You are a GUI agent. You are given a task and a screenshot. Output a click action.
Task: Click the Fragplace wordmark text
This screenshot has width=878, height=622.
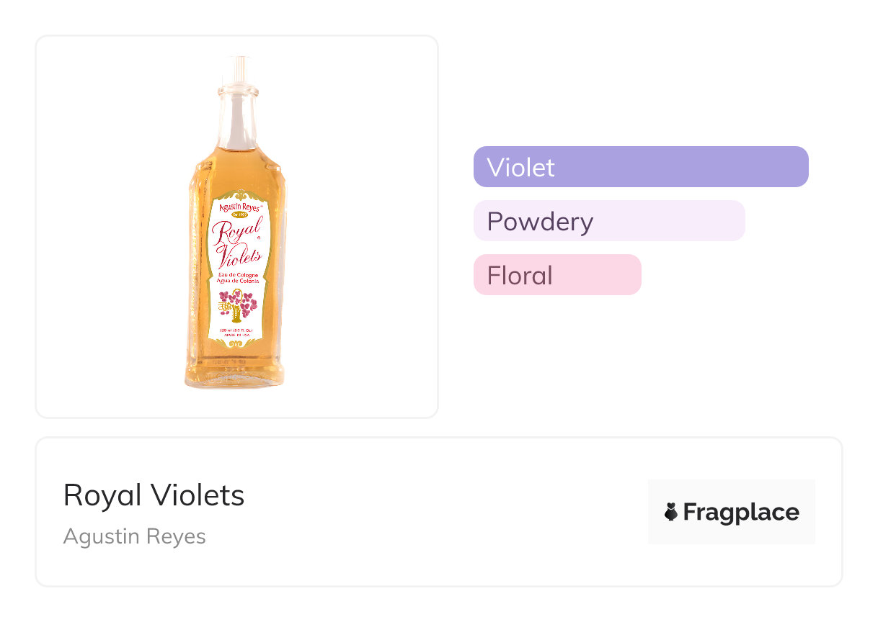741,512
